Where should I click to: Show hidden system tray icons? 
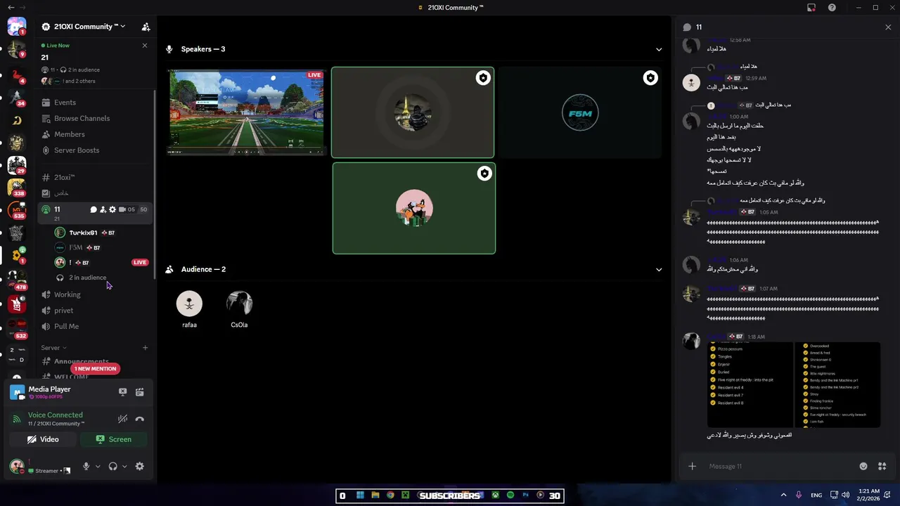pyautogui.click(x=783, y=495)
